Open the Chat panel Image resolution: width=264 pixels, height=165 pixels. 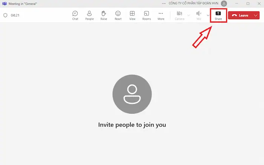coord(75,15)
